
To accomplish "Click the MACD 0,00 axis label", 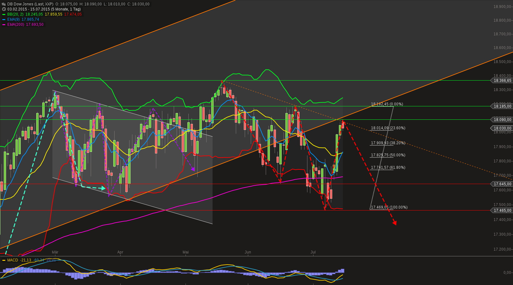I will coord(507,273).
